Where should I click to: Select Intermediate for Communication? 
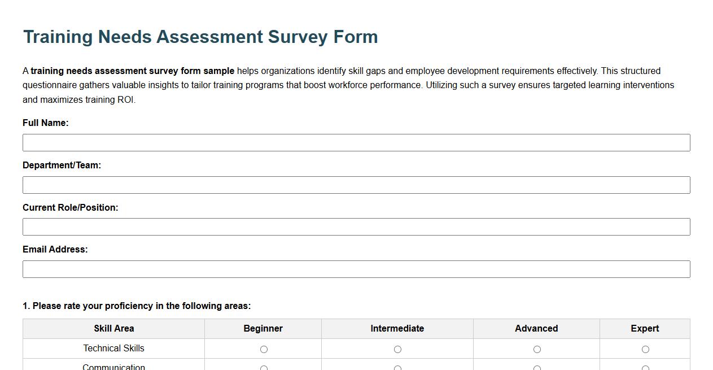[397, 368]
